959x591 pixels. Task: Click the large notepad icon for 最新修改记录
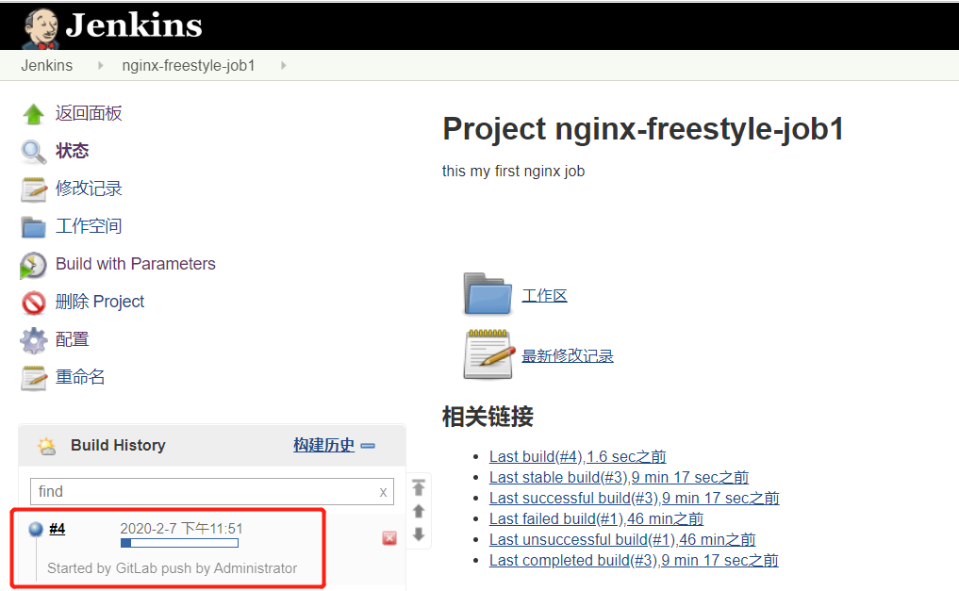pos(488,354)
